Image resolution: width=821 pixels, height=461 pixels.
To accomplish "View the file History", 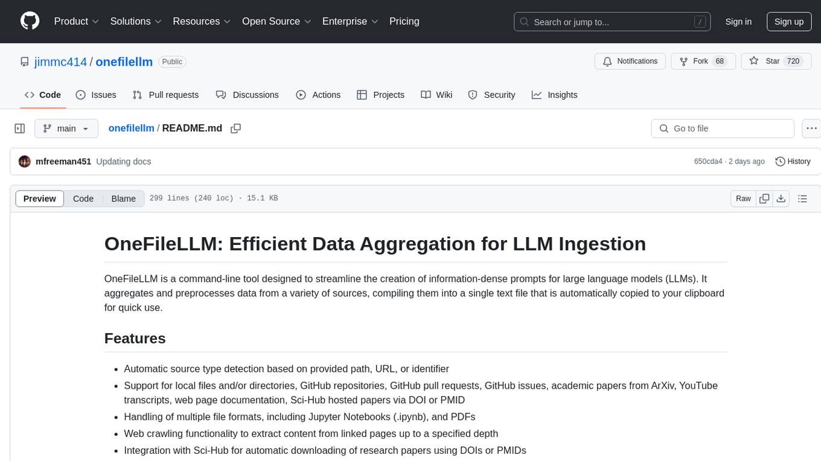I will point(793,162).
